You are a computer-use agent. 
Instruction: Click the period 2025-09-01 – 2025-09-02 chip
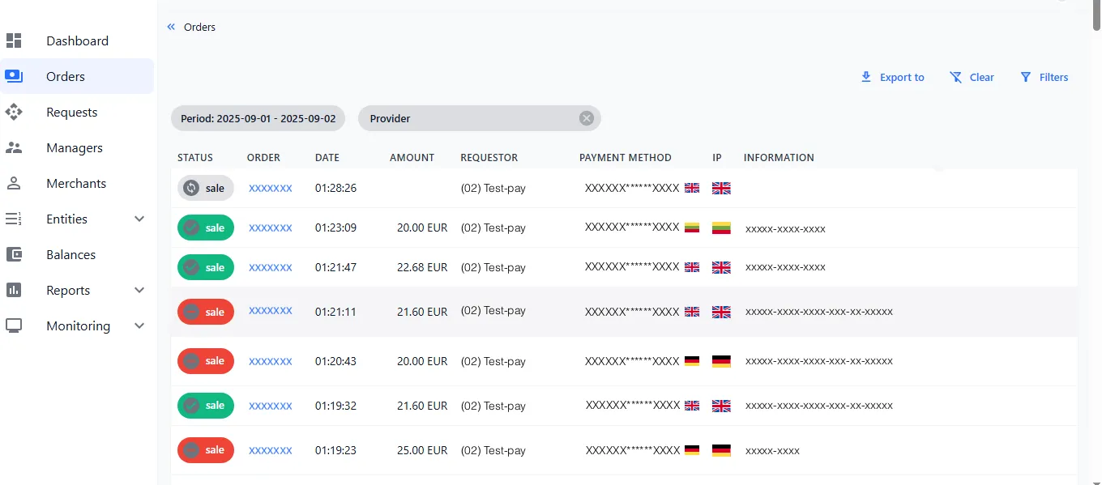click(x=258, y=118)
